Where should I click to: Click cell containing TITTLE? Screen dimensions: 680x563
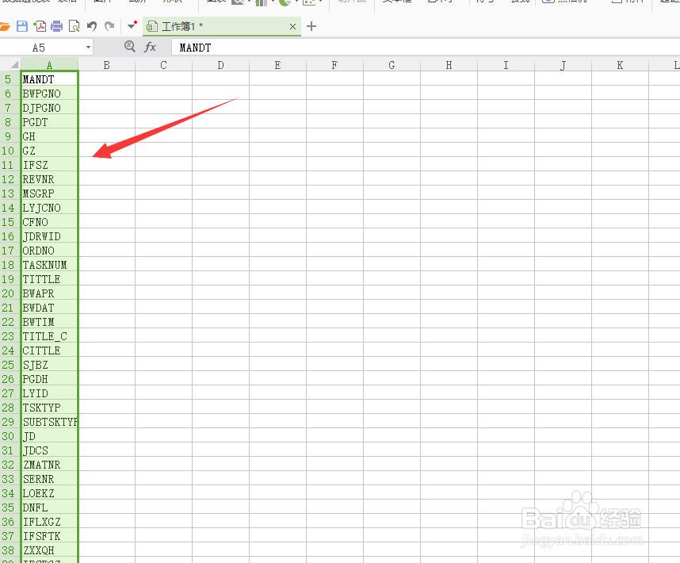click(x=49, y=279)
